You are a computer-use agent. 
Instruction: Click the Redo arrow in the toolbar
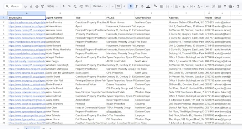point(31,6)
